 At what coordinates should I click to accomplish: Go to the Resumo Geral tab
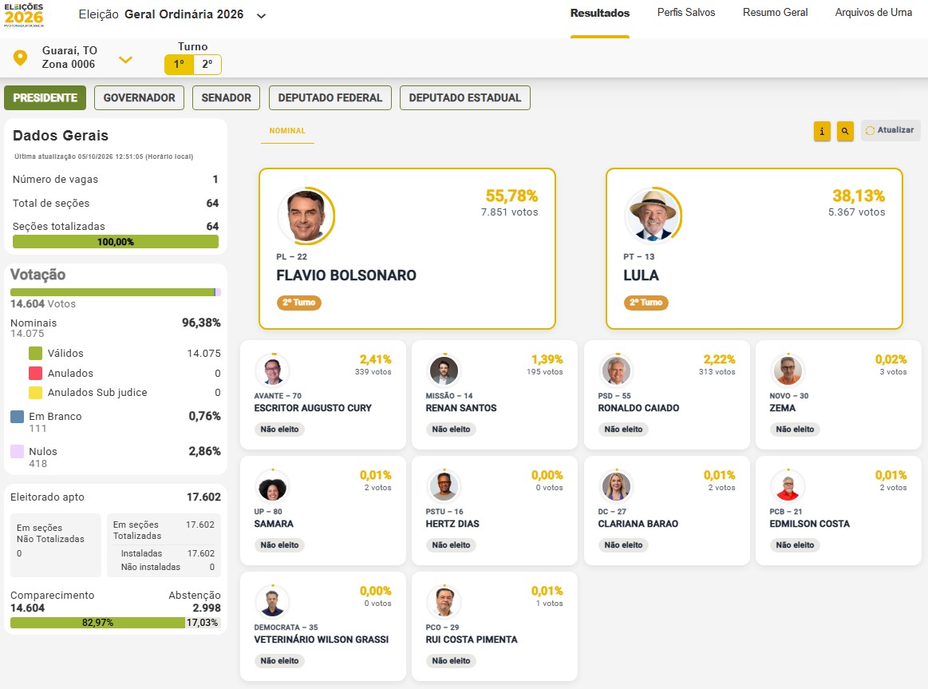click(775, 13)
